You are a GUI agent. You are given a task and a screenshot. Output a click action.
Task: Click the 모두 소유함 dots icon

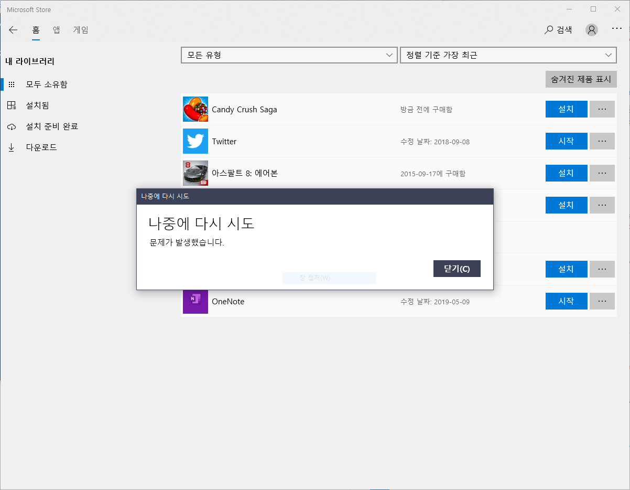click(x=12, y=84)
